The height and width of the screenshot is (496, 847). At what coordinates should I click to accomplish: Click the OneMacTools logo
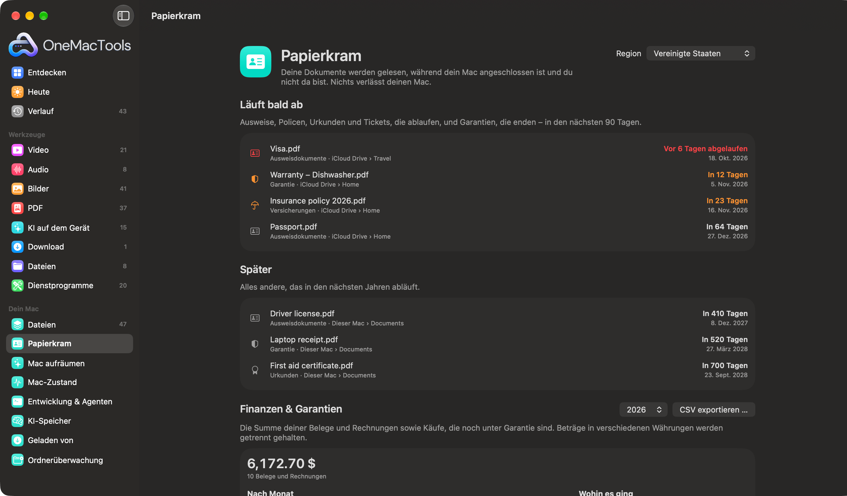(x=70, y=45)
